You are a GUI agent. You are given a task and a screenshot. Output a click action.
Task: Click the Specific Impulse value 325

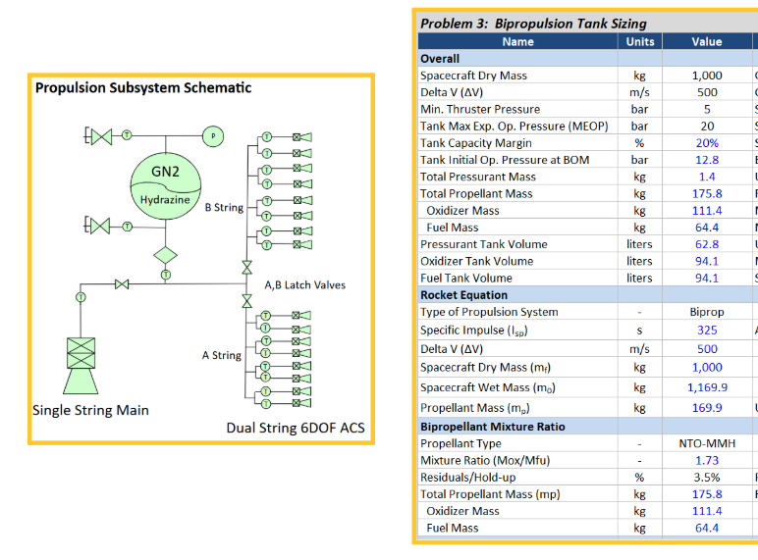click(x=707, y=330)
